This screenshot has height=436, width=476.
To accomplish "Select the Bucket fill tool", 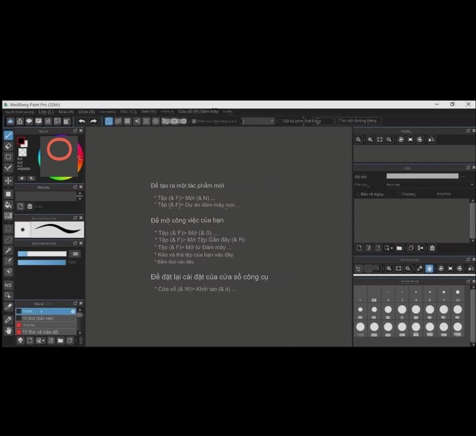I will [x=8, y=205].
